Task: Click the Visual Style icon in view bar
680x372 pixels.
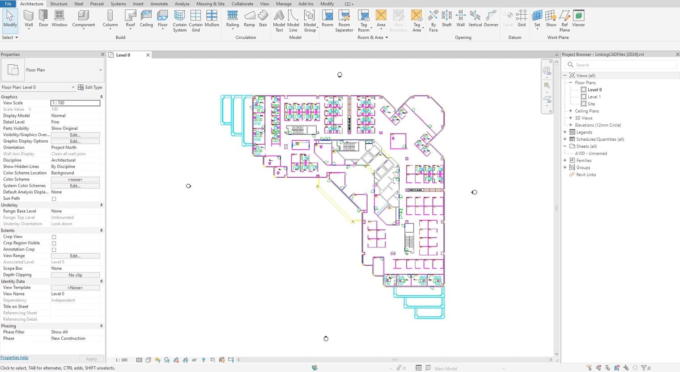Action: point(148,360)
